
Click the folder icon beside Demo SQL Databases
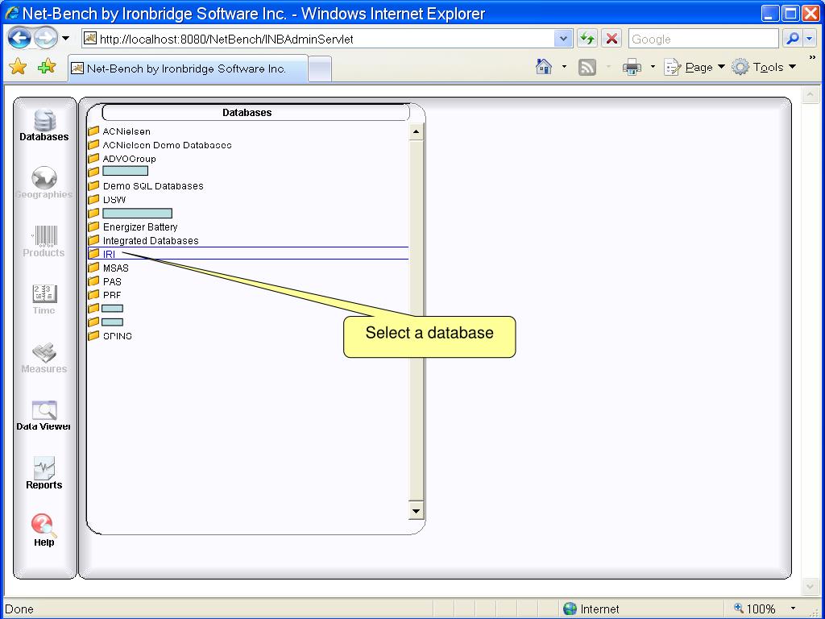tap(93, 186)
